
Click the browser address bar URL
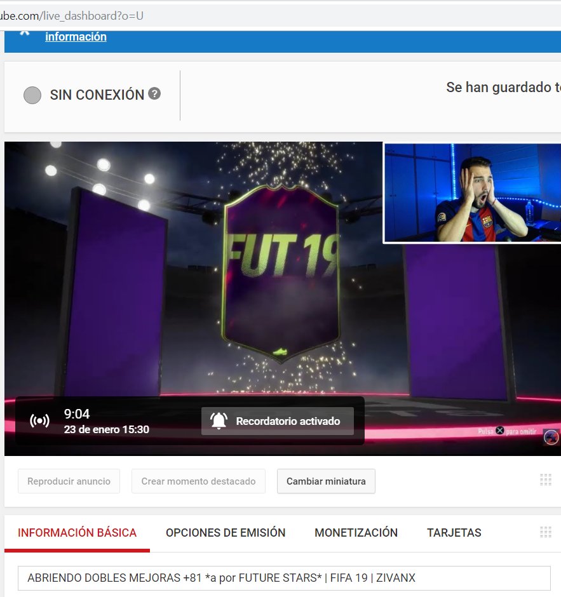tap(72, 16)
